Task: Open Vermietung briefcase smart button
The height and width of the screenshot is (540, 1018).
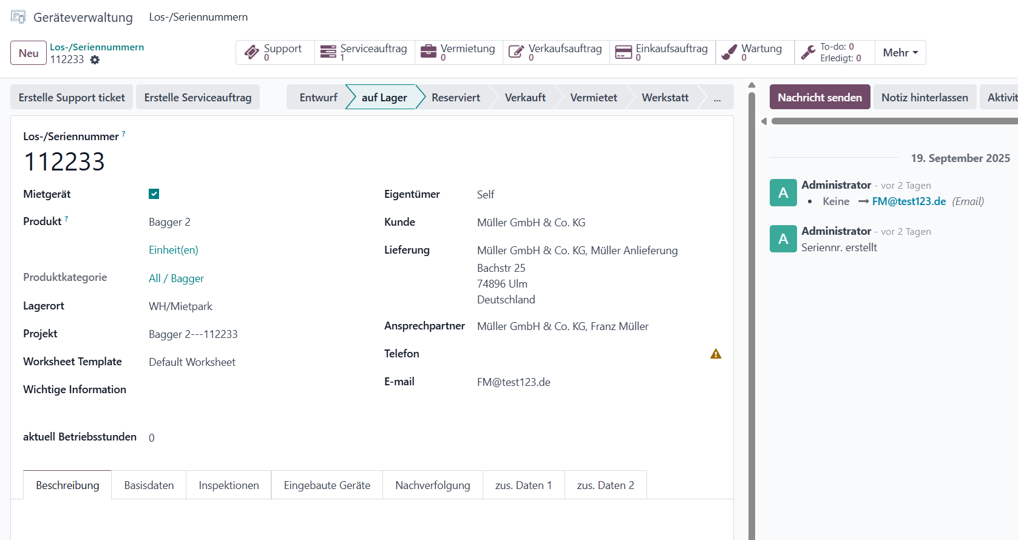Action: [x=459, y=53]
